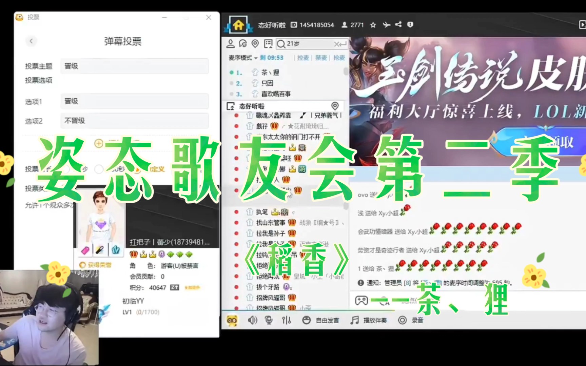Click 自由发言 in the bottom bar
The width and height of the screenshot is (586, 366).
327,320
